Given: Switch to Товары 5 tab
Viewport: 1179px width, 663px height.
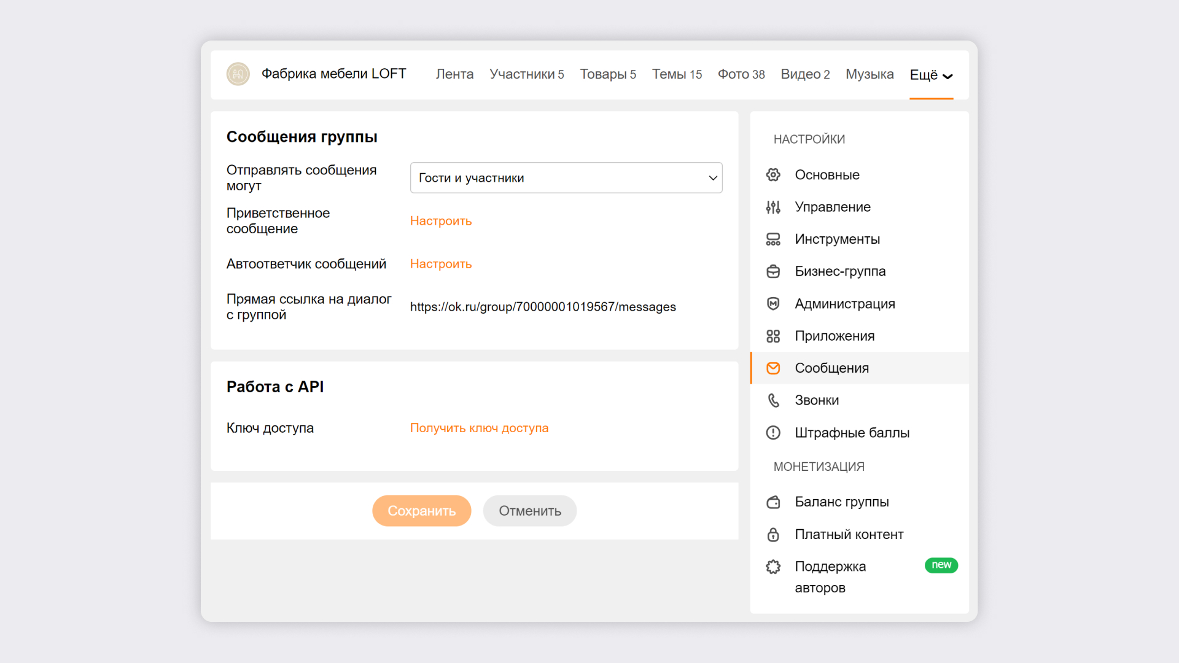Looking at the screenshot, I should (607, 74).
